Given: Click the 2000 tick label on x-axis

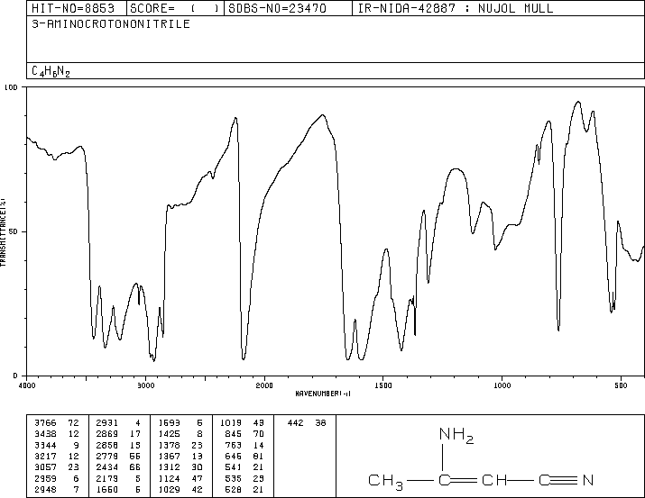Looking at the screenshot, I should (x=264, y=385).
